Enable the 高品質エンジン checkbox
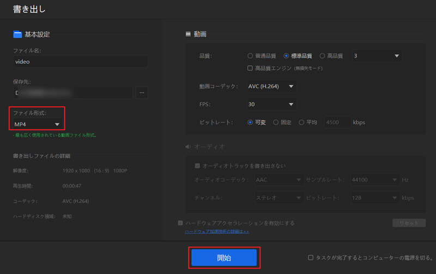This screenshot has width=436, height=274. (250, 68)
